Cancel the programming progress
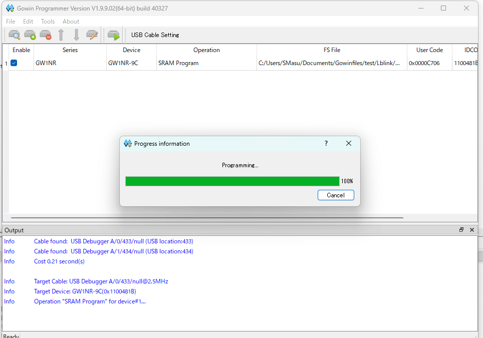 pos(336,195)
